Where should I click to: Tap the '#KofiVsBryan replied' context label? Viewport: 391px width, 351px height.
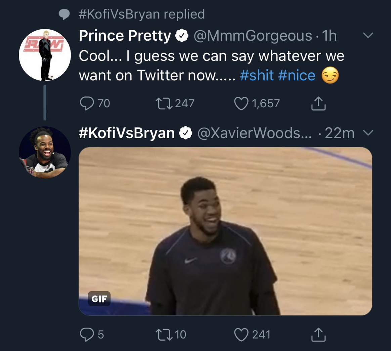141,14
